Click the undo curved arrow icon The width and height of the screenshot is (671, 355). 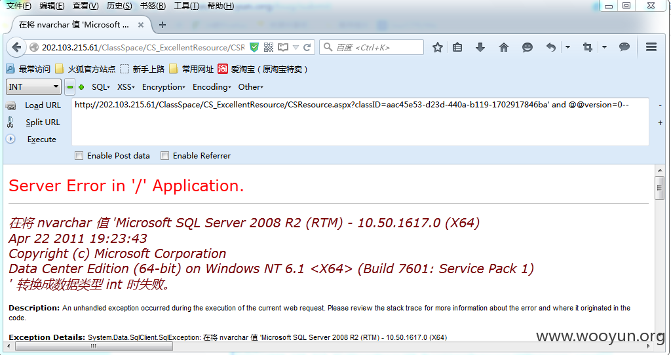point(551,47)
